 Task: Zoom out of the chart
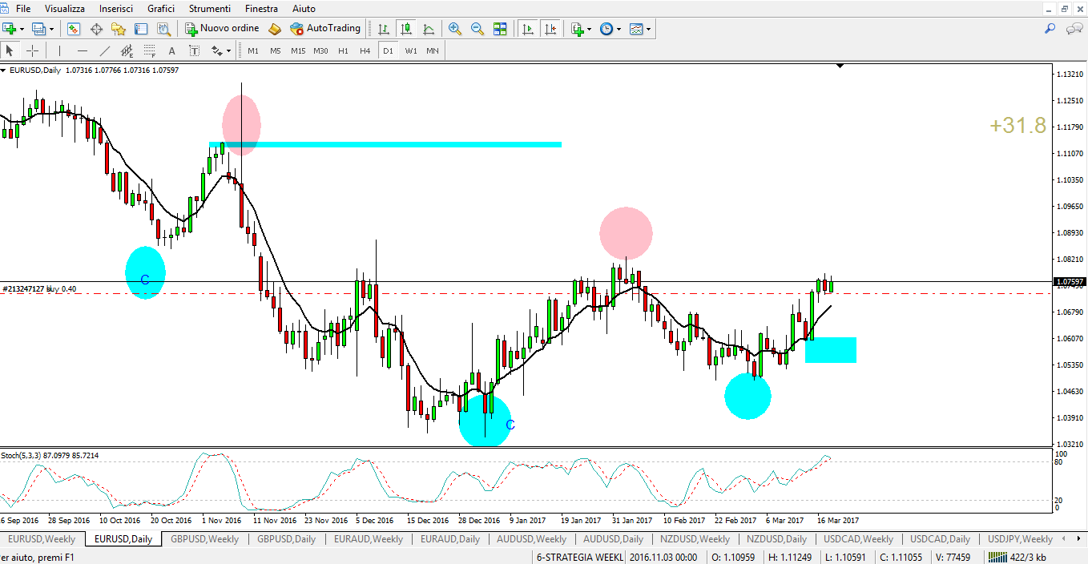(478, 29)
